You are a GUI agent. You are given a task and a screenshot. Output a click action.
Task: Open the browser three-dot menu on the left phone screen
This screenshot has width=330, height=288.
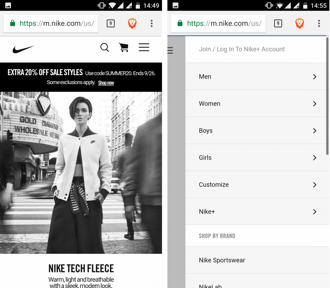point(152,23)
